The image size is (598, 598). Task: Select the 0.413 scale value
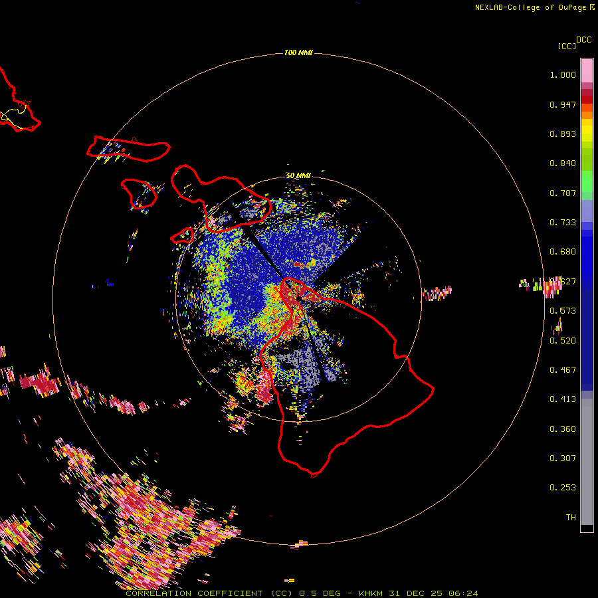(x=563, y=399)
